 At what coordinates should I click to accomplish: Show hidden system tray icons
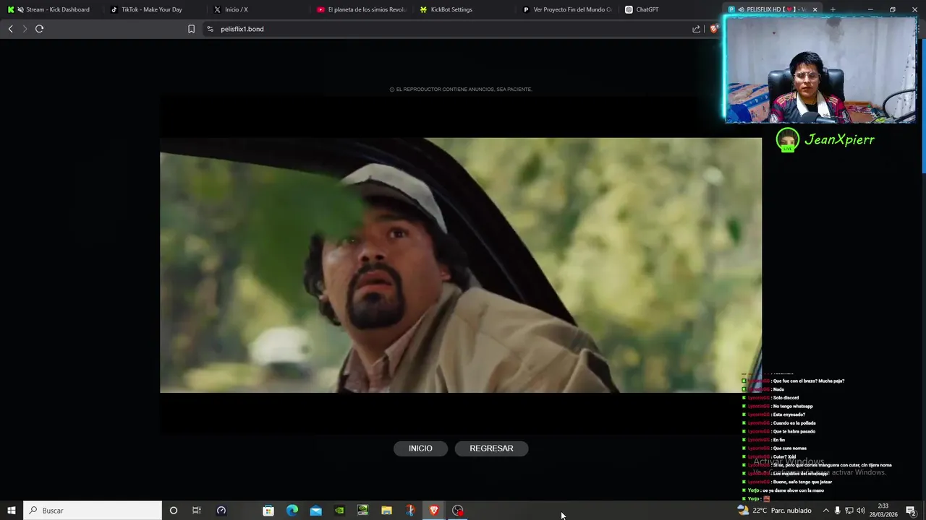825,511
